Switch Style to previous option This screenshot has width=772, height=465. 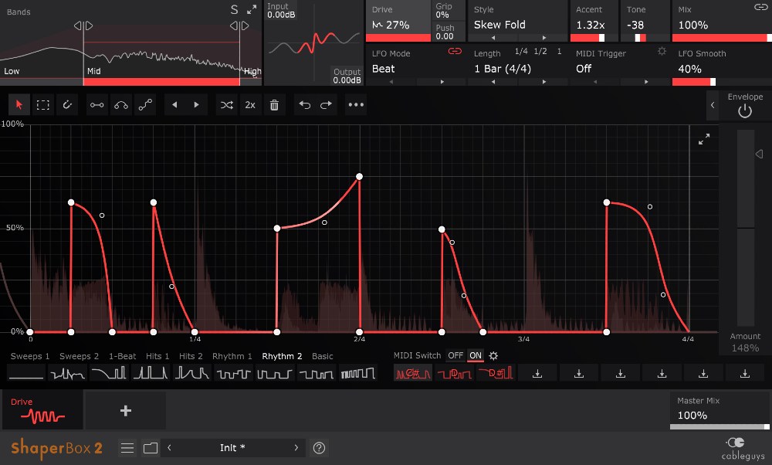[x=493, y=37]
